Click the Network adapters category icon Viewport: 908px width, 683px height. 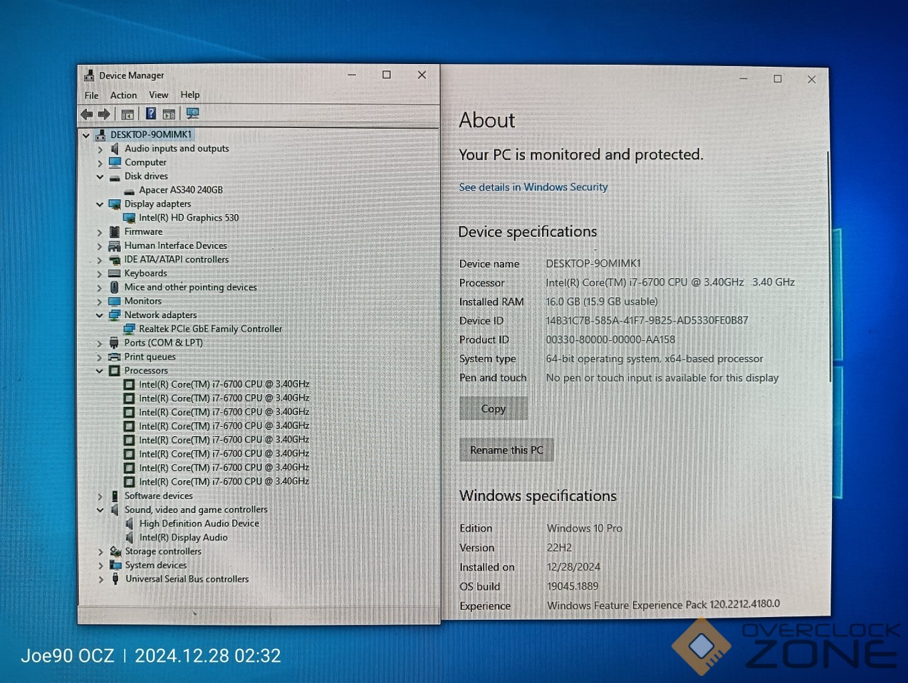[115, 315]
